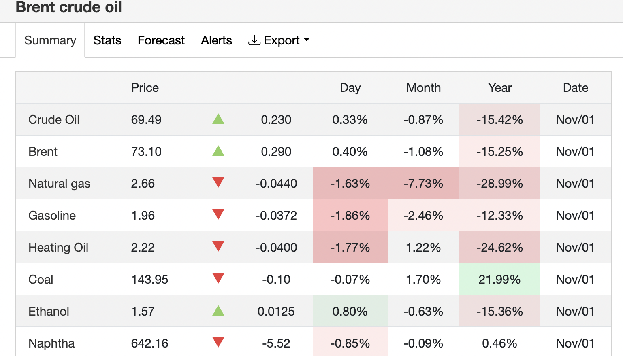This screenshot has width=623, height=356.
Task: Click the Day column header
Action: point(350,88)
